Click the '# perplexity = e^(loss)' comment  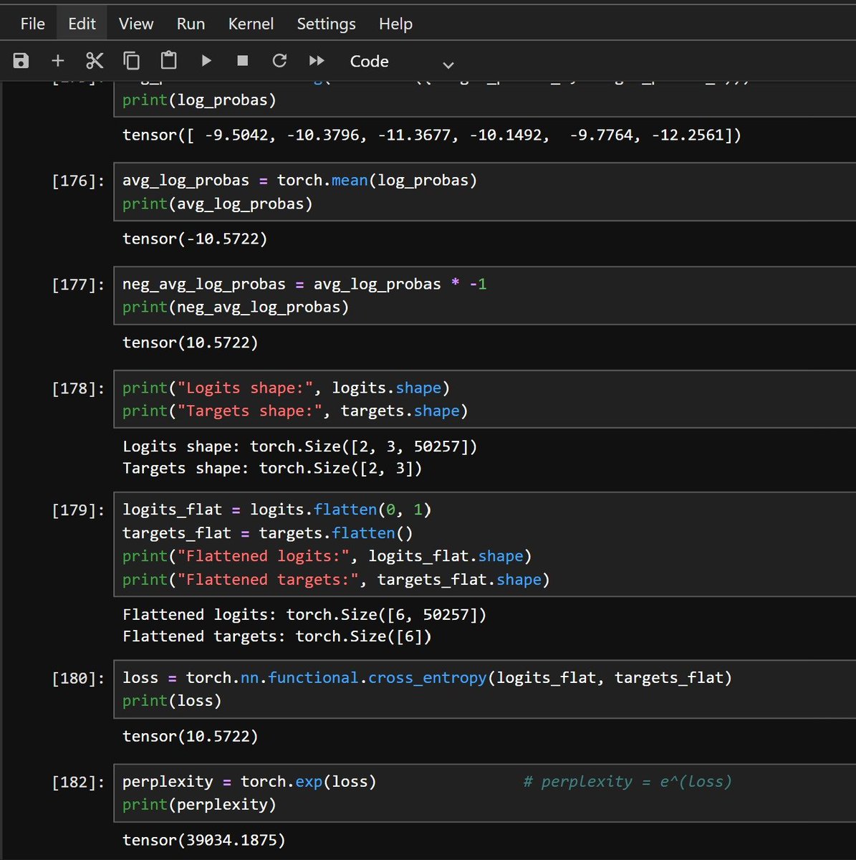pyautogui.click(x=627, y=782)
